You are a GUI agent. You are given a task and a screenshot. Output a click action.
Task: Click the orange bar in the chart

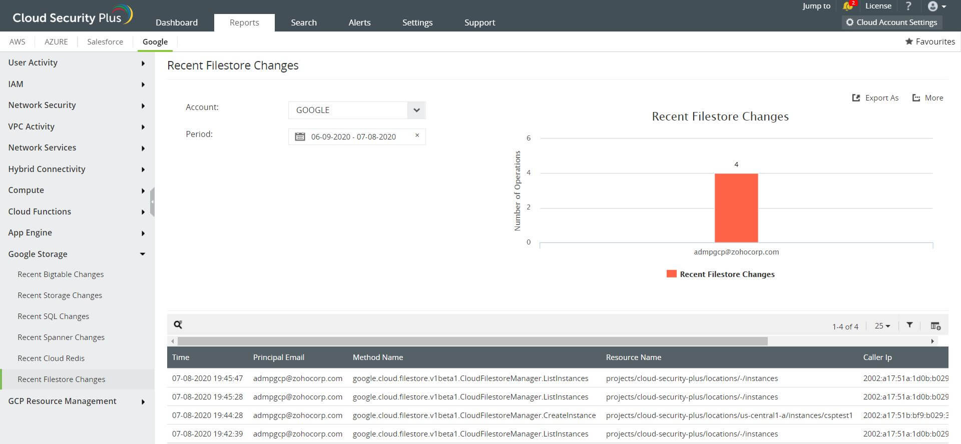(x=736, y=208)
